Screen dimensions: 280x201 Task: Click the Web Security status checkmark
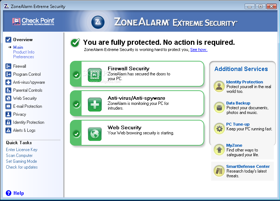[76, 134]
